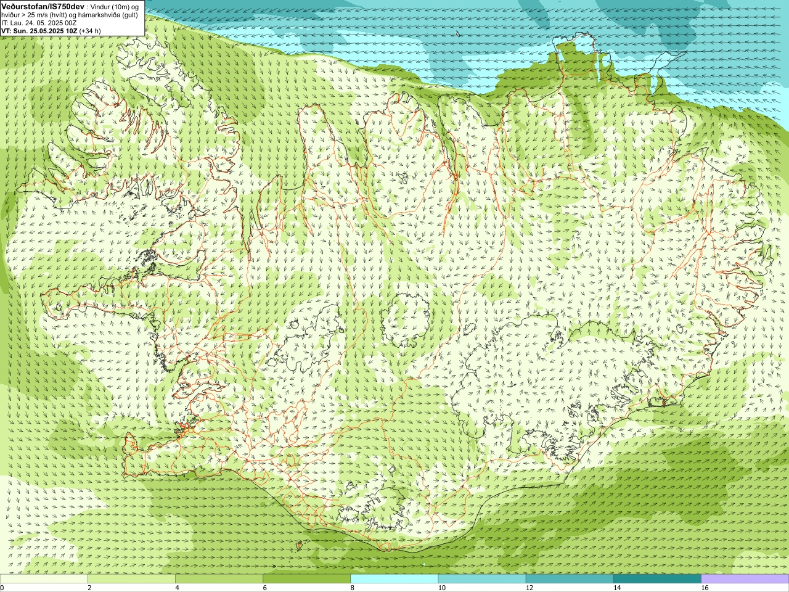Click the '6' scale label
789x592 pixels.
(265, 588)
